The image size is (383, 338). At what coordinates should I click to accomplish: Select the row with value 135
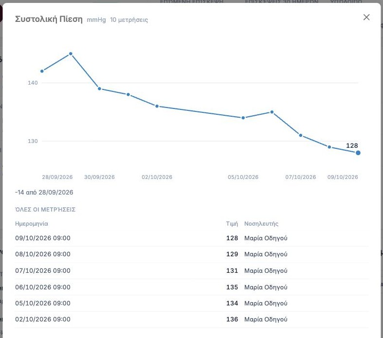pyautogui.click(x=192, y=287)
